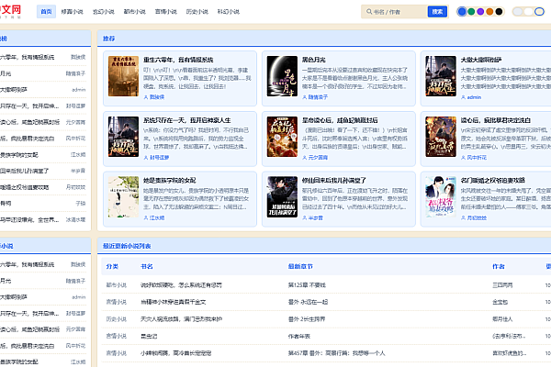This screenshot has width=551, height=367.
Task: Open chapter link 作者年表 in update list
Action: 299,336
